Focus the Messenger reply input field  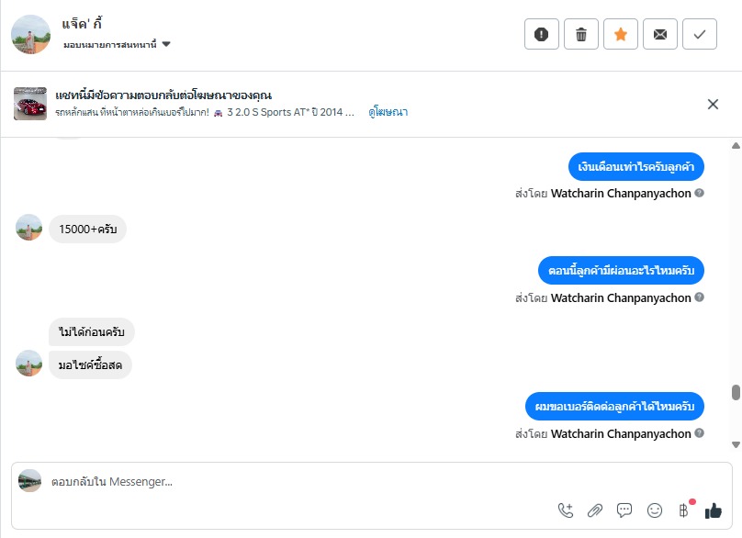point(294,481)
